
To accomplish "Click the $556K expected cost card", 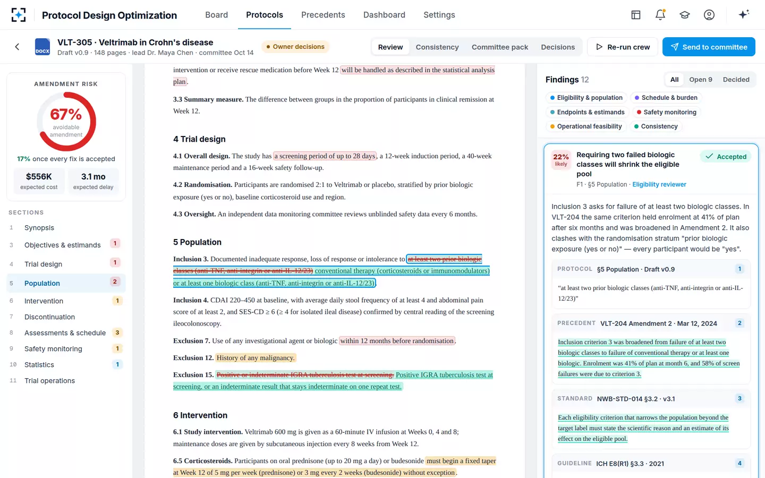I will point(39,181).
